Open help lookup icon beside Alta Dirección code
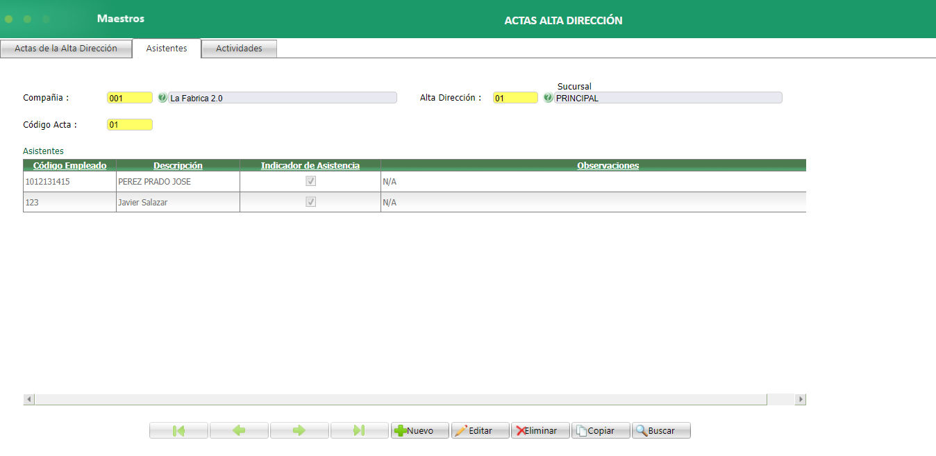Viewport: 936px width, 456px height. click(548, 98)
